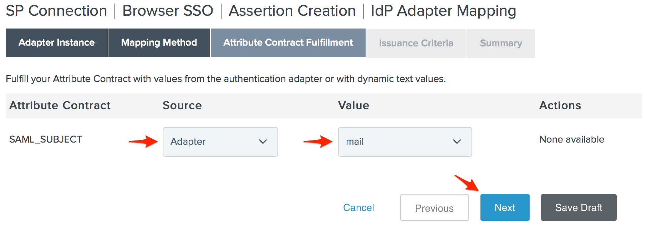Viewport: 647px width, 226px height.
Task: Open the Mapping Method tab
Action: (159, 43)
